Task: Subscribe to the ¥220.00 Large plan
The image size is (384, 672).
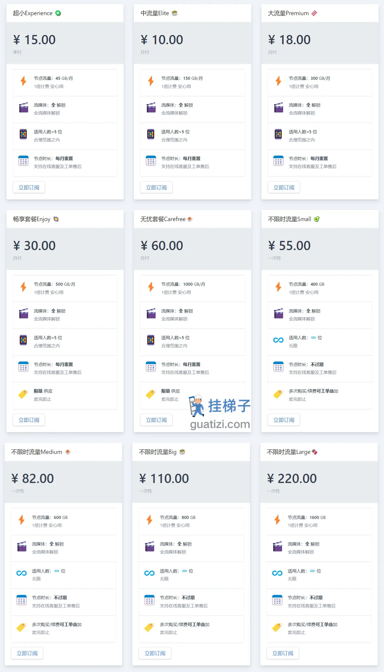Action: point(283,653)
